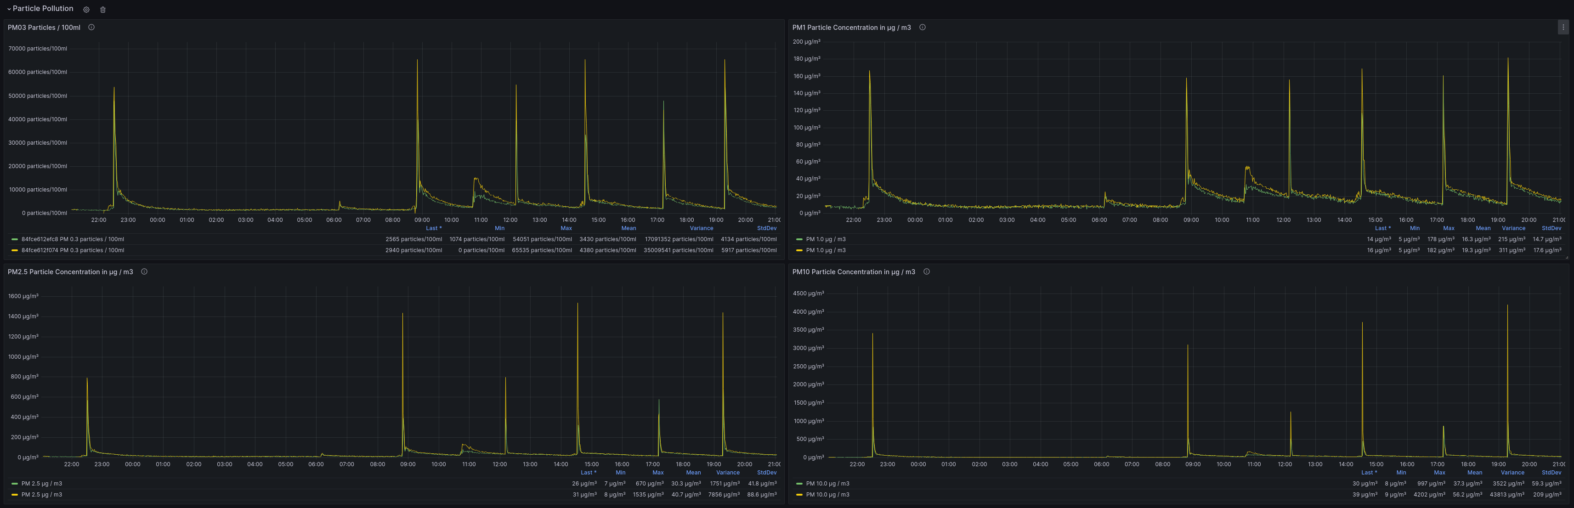Show info tooltip for PM03 Particles panel

coord(91,28)
